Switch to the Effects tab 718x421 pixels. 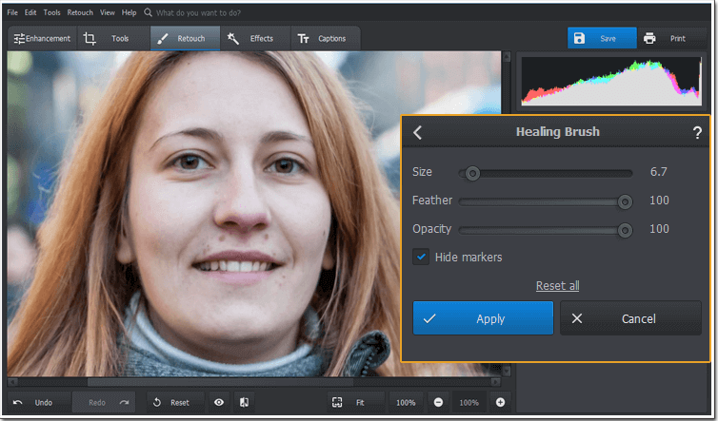[254, 38]
